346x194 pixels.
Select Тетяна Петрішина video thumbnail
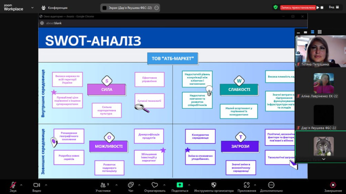[x=320, y=51]
